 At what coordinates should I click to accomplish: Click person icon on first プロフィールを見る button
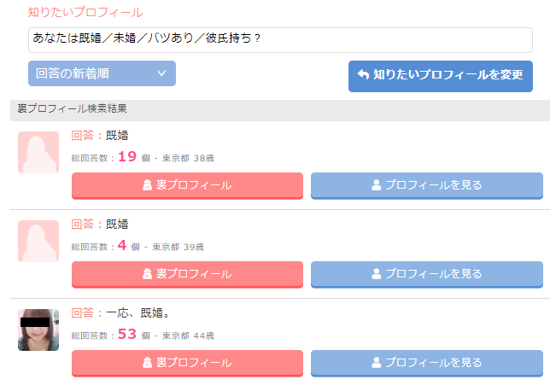point(376,185)
